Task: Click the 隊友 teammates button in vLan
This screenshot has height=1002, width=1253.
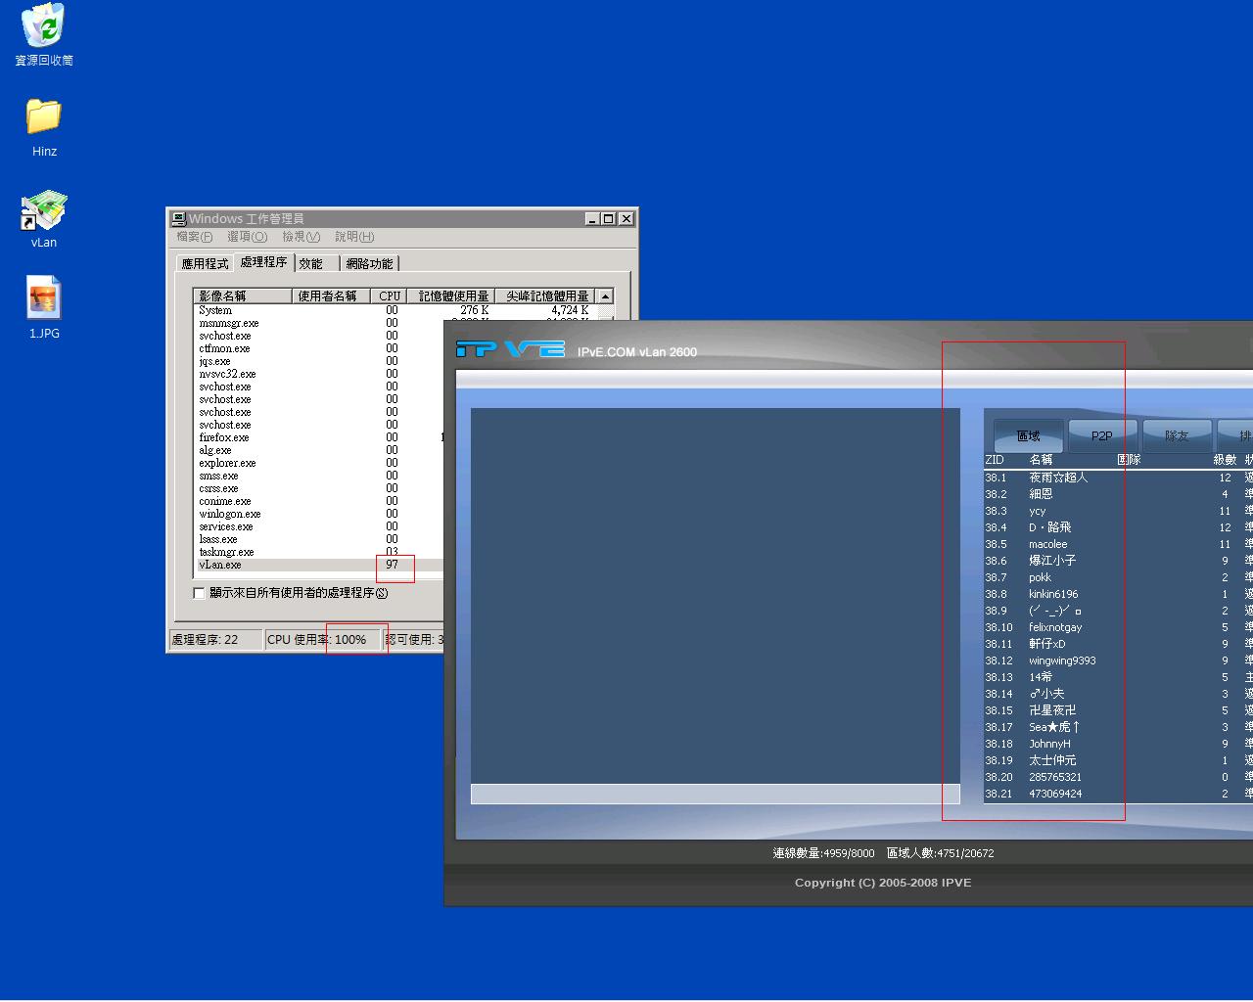Action: pos(1176,436)
